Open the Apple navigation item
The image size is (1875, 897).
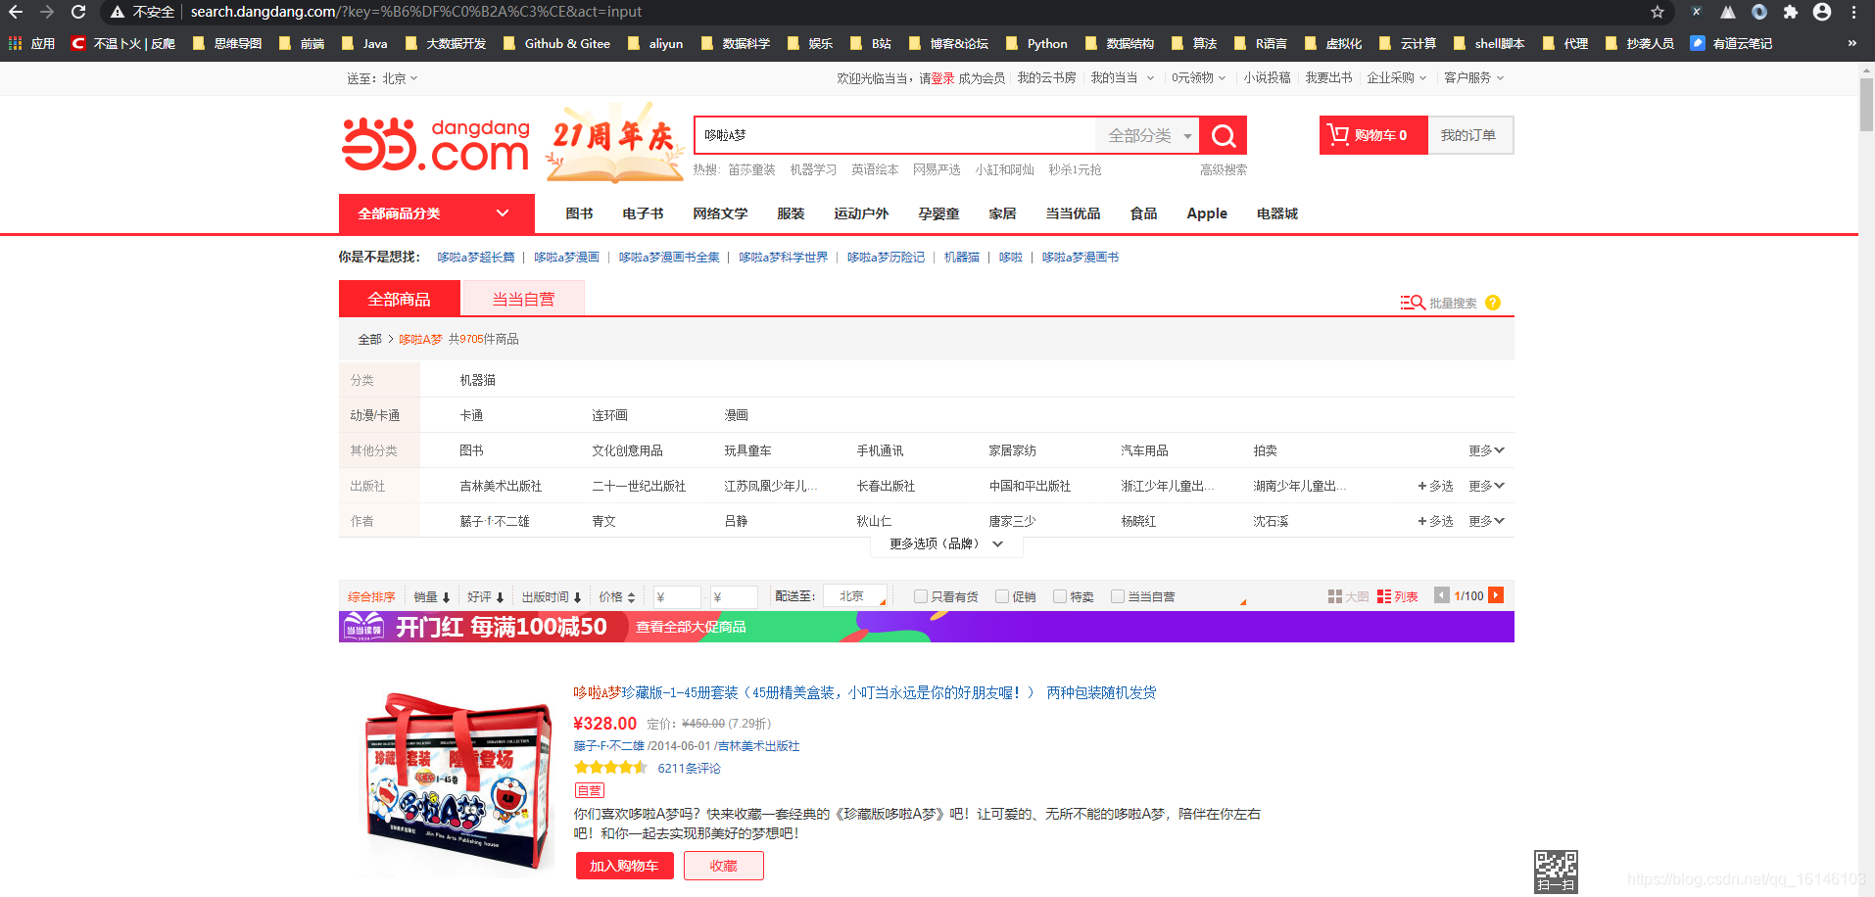(x=1207, y=213)
